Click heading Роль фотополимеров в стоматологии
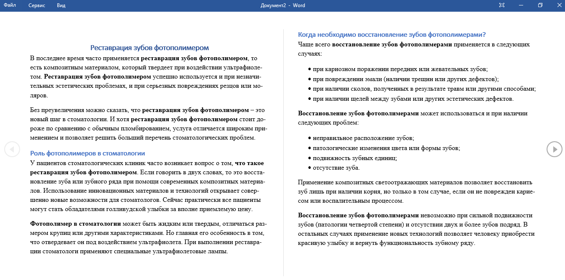Screen dimensions: 565x280 click(87, 153)
